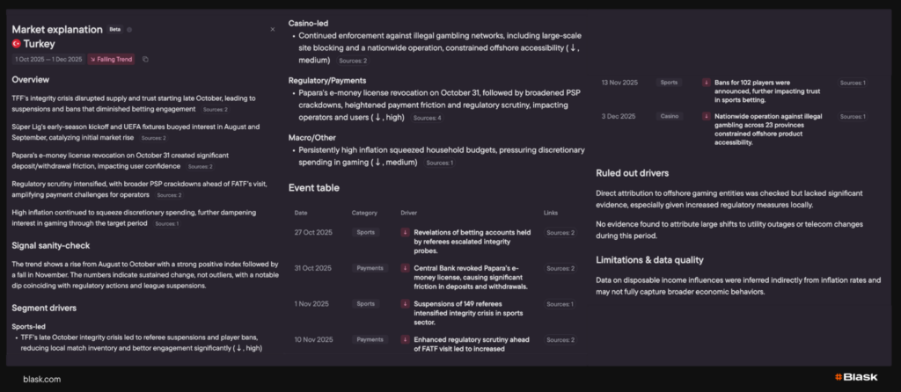Click the info icon beside Beta badge

point(129,29)
